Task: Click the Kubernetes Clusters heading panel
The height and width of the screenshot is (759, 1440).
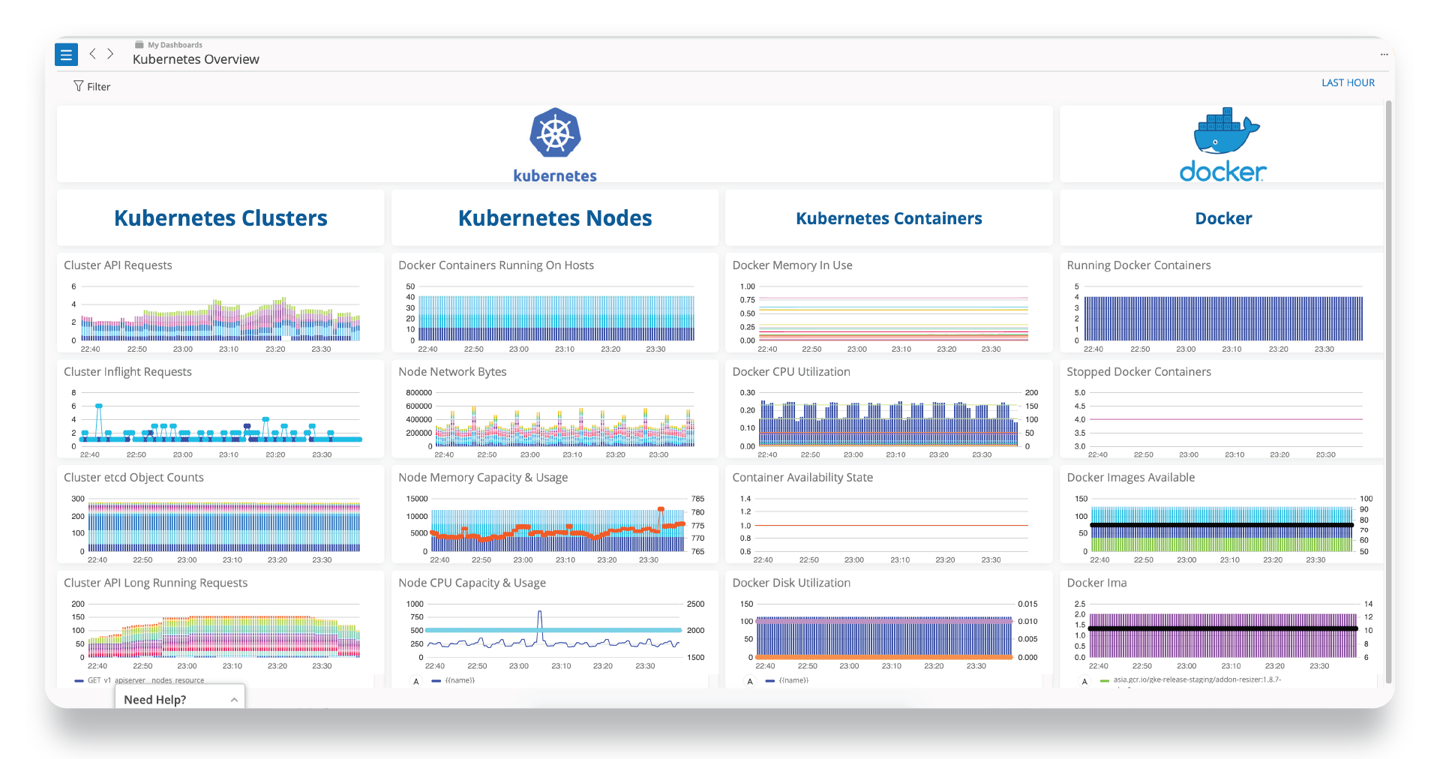Action: pos(220,218)
